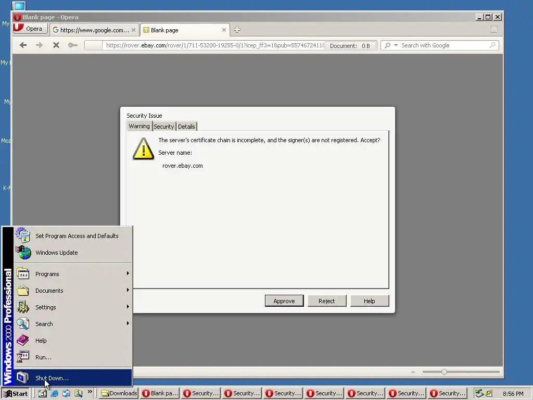533x400 pixels.
Task: Launch Outlook Express from quick launch
Action: click(x=66, y=394)
